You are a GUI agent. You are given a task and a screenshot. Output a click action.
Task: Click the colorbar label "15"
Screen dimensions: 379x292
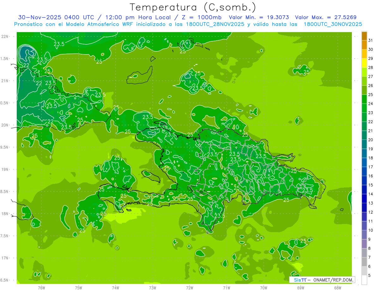tap(370, 185)
